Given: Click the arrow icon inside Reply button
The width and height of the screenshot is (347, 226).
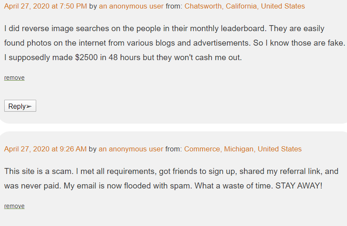Looking at the screenshot, I should [x=29, y=107].
